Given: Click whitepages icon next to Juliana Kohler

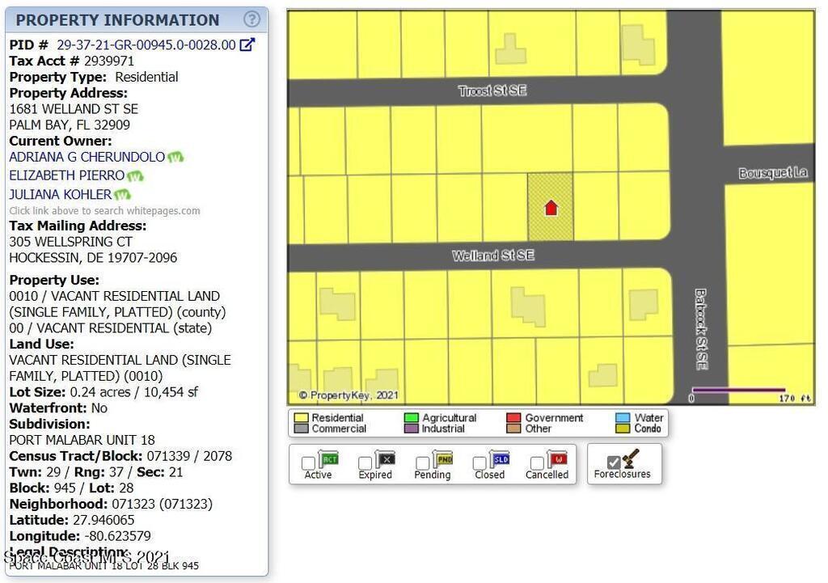Looking at the screenshot, I should click(122, 195).
